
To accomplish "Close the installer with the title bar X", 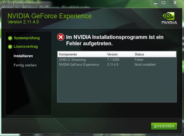I will point(175,3).
